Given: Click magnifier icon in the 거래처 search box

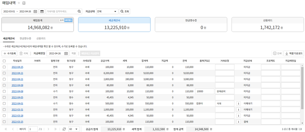Looking at the screenshot, I should pyautogui.click(x=79, y=11).
